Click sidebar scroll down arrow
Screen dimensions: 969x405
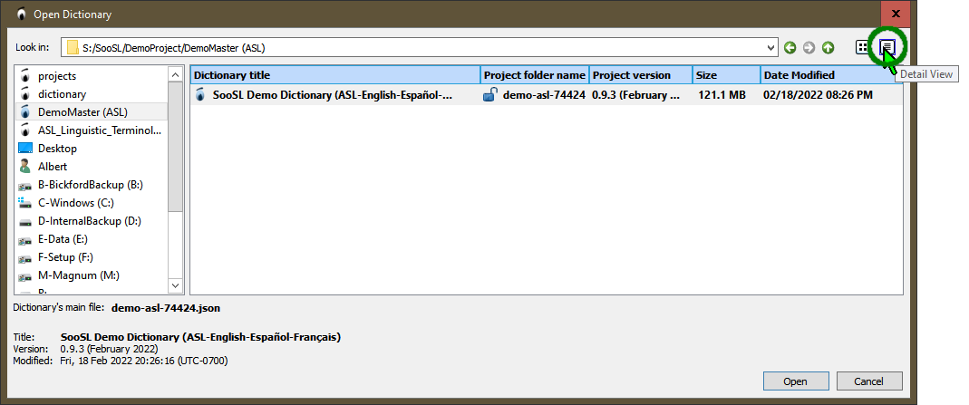click(176, 284)
